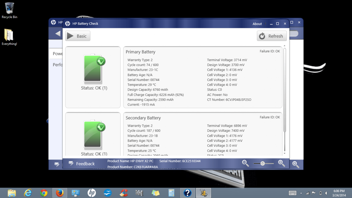352x198 pixels.
Task: Open the blue question mark help app
Action: [x=187, y=193]
